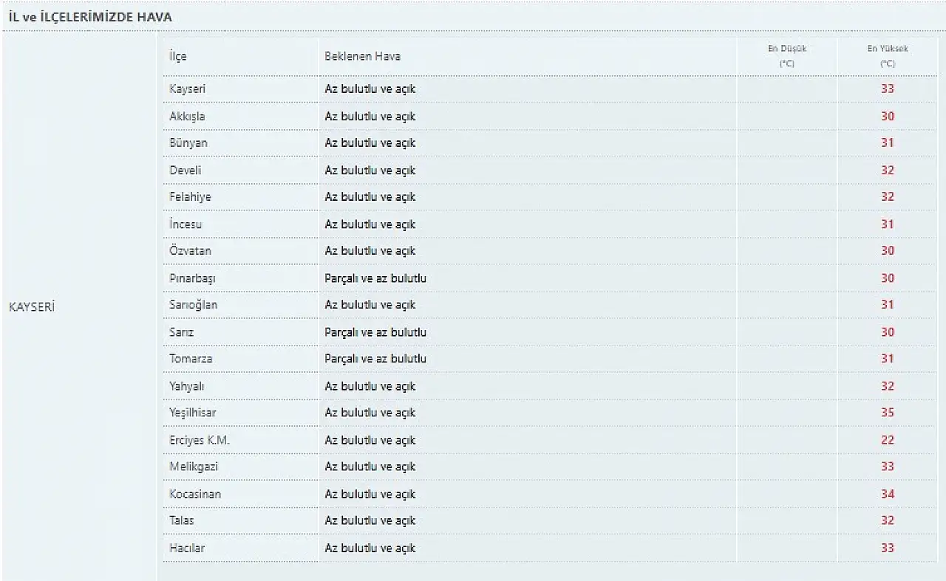Click the İlçe column header

pyautogui.click(x=178, y=57)
